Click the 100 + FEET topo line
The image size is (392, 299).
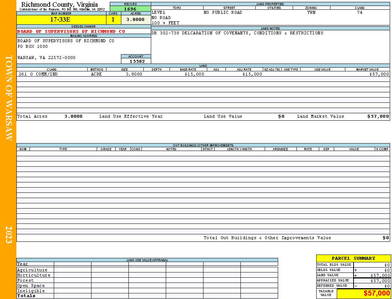click(165, 23)
